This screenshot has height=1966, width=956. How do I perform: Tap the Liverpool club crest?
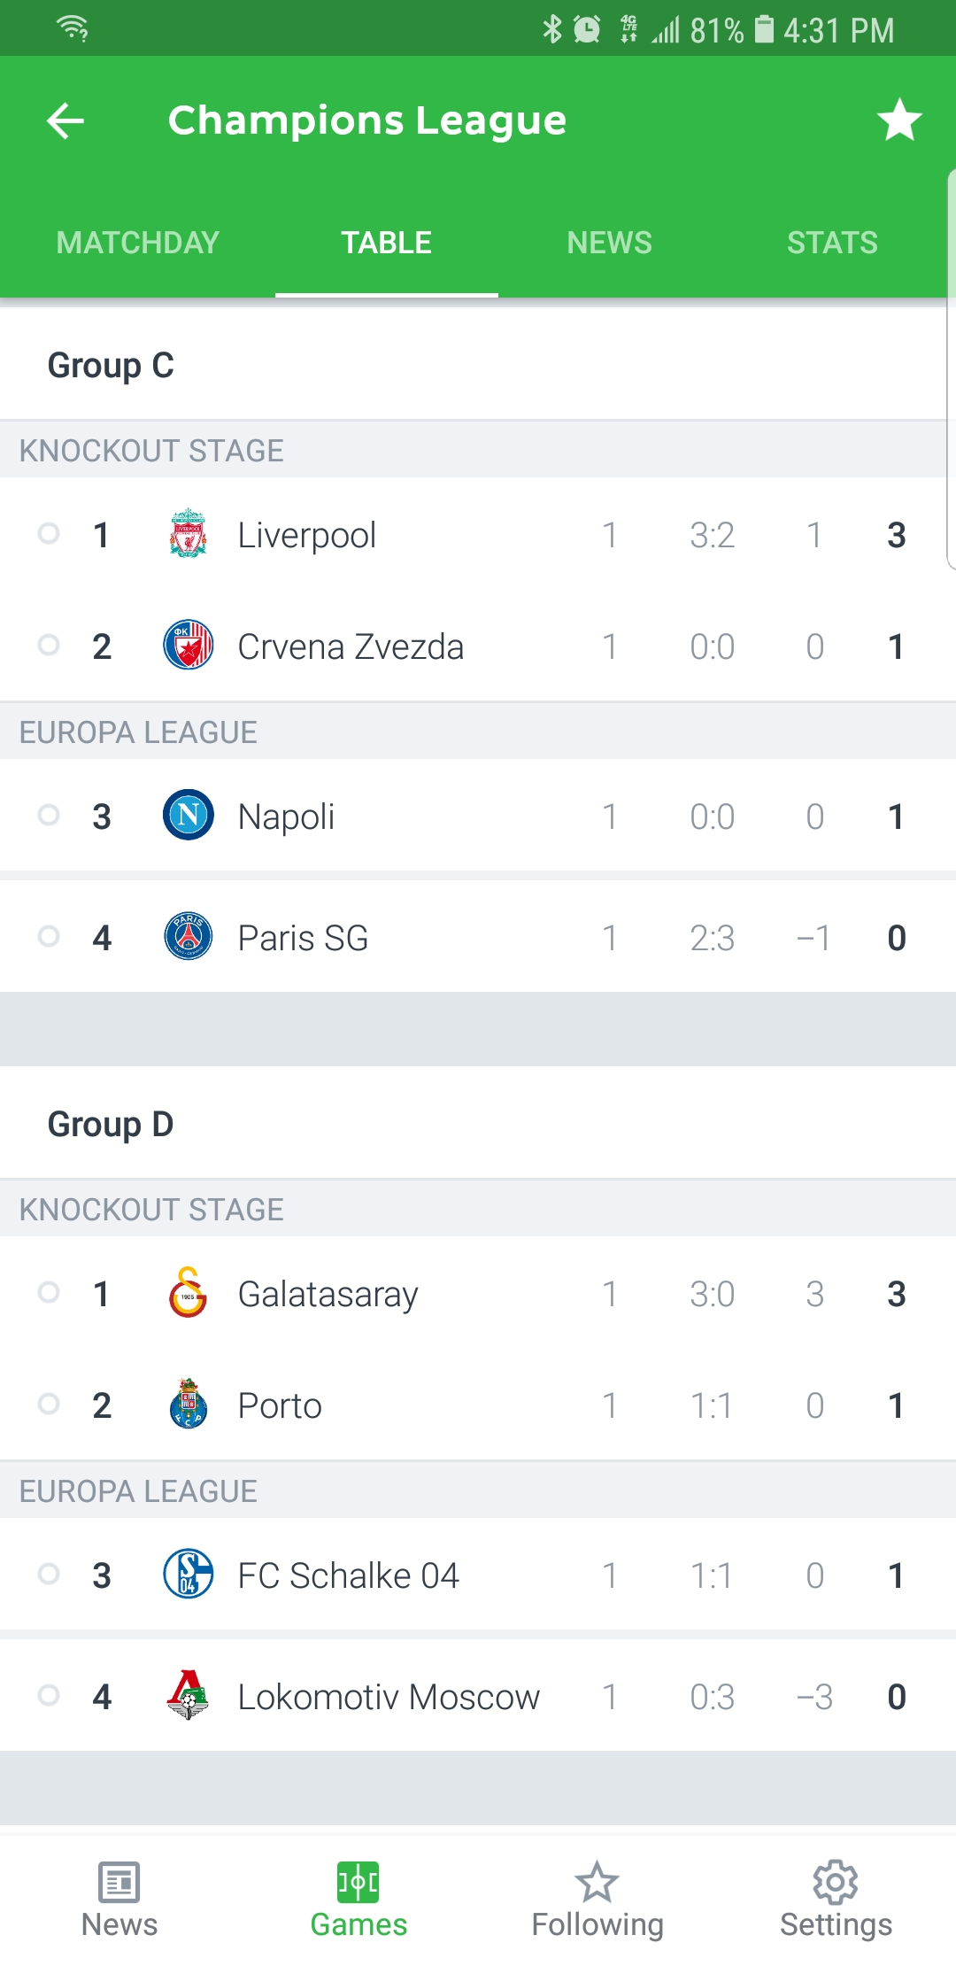tap(189, 534)
